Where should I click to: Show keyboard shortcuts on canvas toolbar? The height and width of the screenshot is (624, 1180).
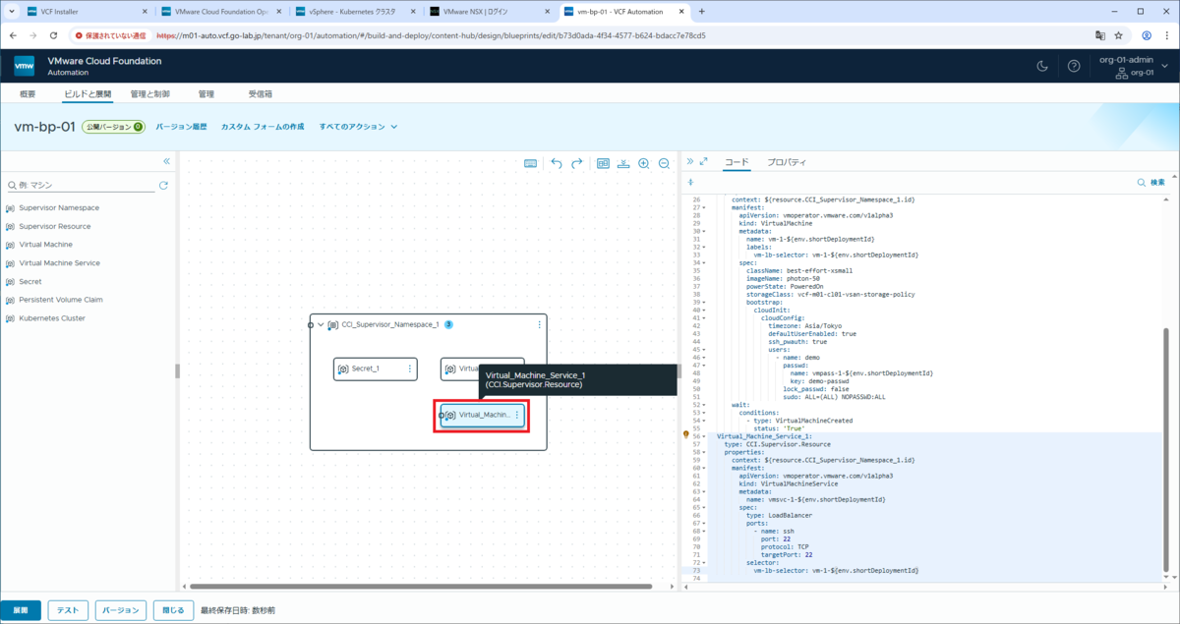tap(530, 163)
